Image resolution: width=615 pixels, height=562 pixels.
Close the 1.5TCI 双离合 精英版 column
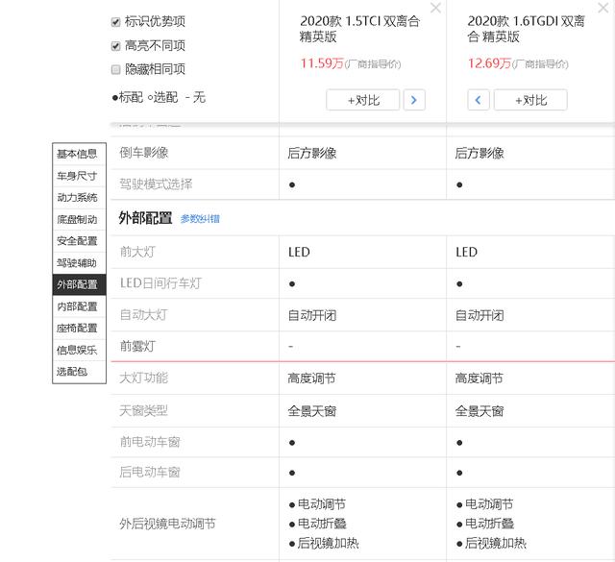click(x=435, y=8)
